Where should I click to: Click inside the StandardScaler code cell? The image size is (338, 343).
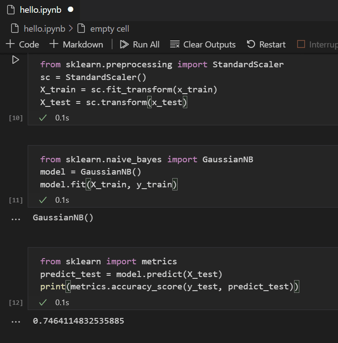pyautogui.click(x=176, y=84)
